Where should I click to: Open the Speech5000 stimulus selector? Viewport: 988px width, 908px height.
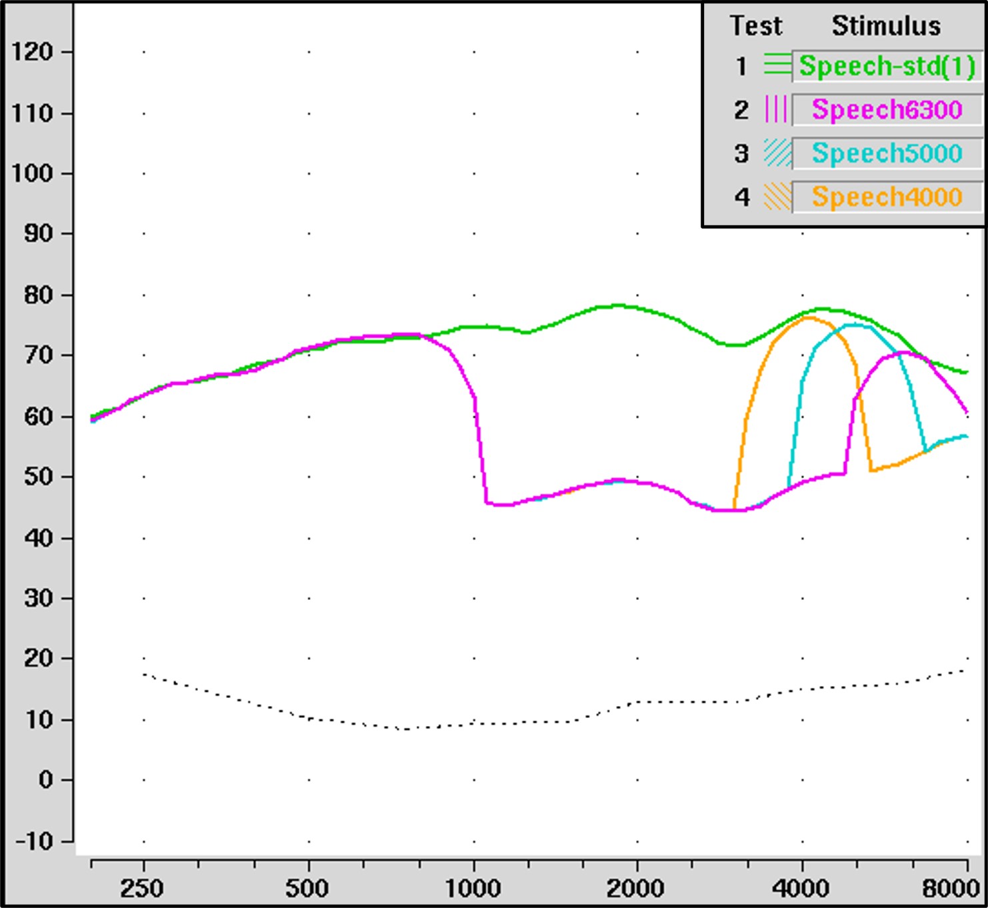click(887, 153)
